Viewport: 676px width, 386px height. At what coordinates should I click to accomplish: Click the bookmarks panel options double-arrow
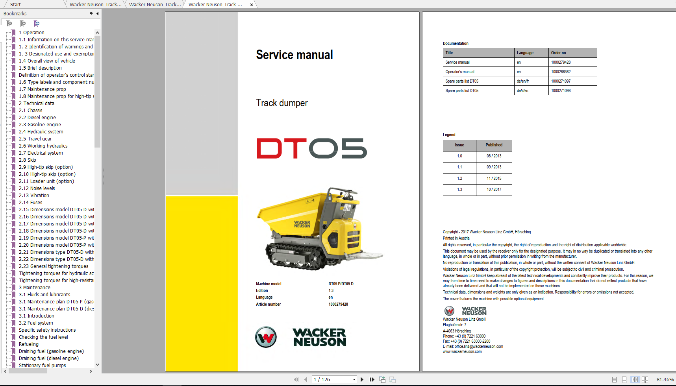click(x=91, y=13)
